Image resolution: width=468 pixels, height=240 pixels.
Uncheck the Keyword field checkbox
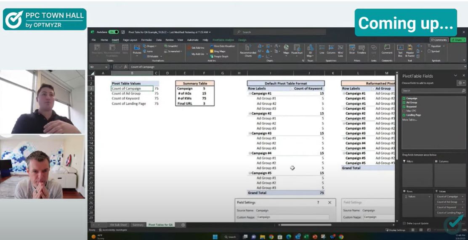[404, 106]
